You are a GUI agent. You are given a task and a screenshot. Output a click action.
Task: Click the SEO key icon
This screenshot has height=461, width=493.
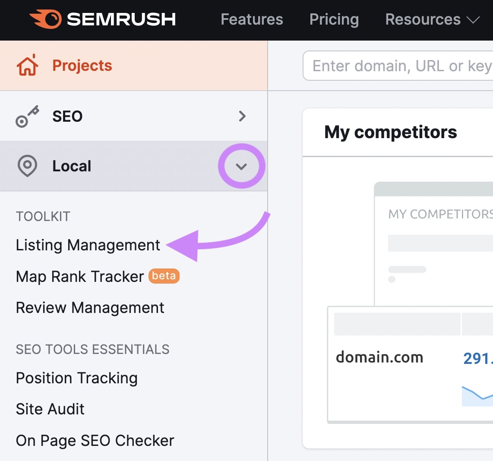[x=27, y=116]
